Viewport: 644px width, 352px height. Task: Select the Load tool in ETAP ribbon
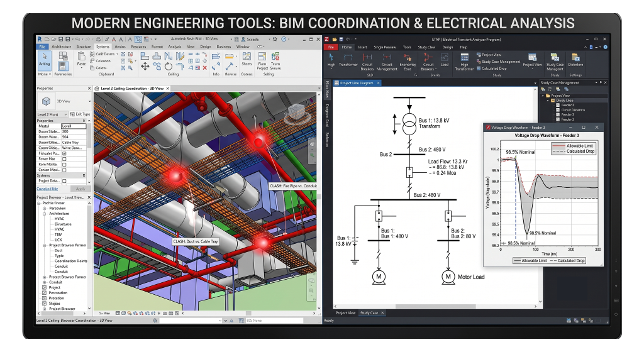click(445, 60)
